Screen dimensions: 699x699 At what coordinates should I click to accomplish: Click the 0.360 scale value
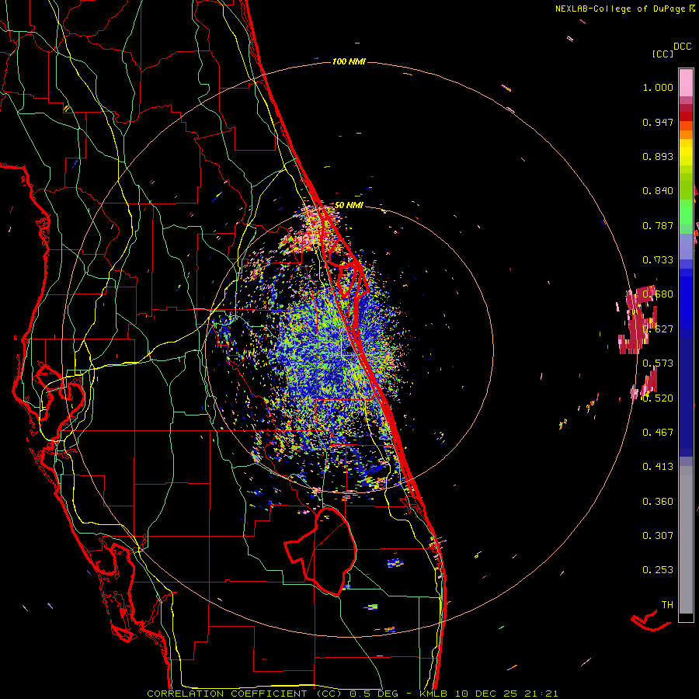658,502
